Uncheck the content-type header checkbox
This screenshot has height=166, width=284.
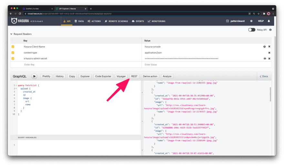[13, 52]
